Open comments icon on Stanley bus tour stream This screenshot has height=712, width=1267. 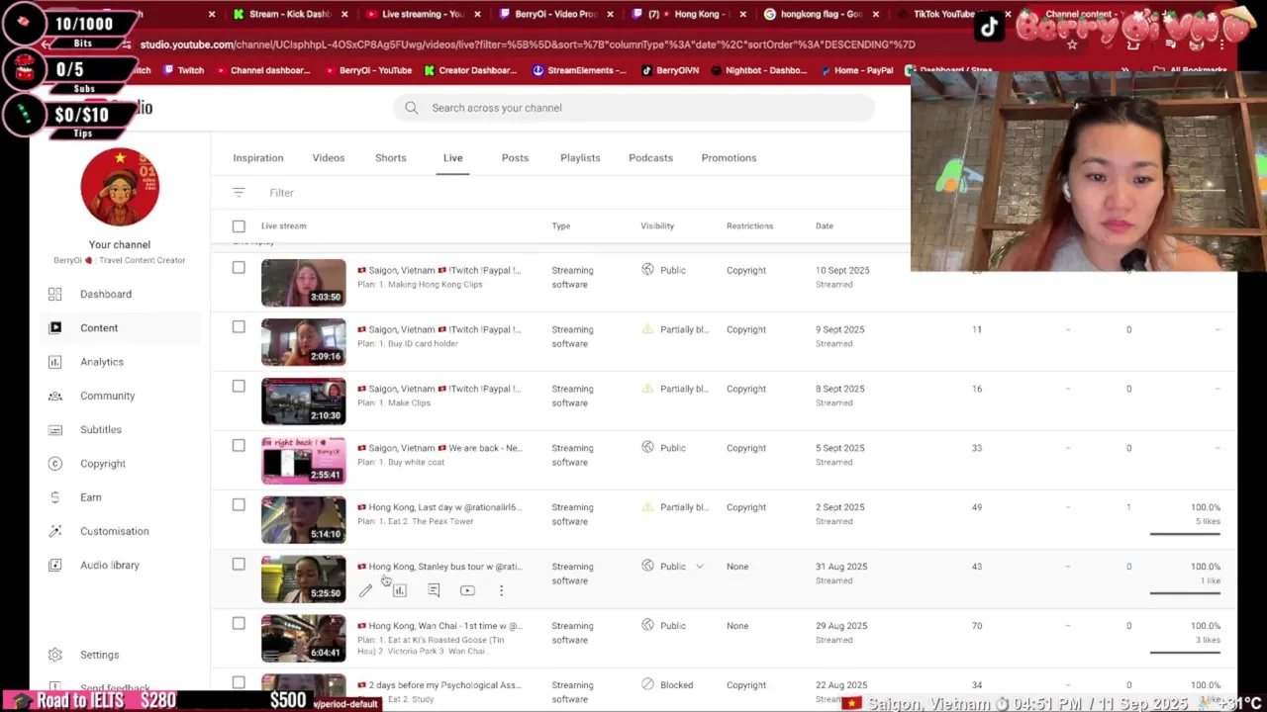(434, 590)
